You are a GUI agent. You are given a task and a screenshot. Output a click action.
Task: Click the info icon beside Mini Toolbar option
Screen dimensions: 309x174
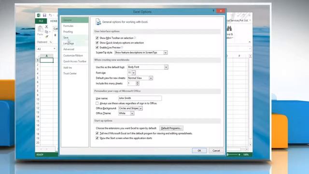pyautogui.click(x=135, y=38)
